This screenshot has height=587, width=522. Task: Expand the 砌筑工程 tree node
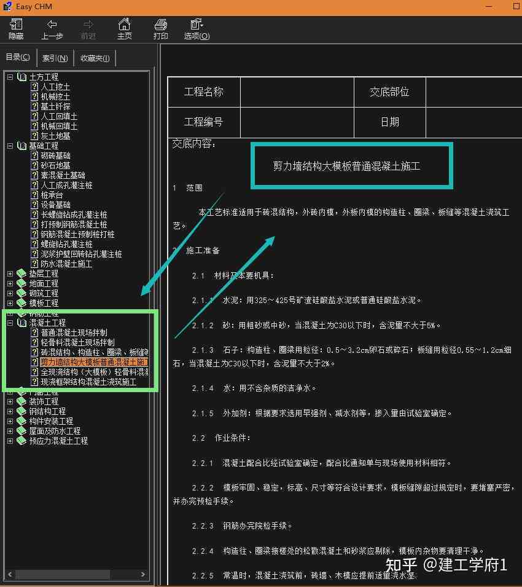tap(10, 293)
